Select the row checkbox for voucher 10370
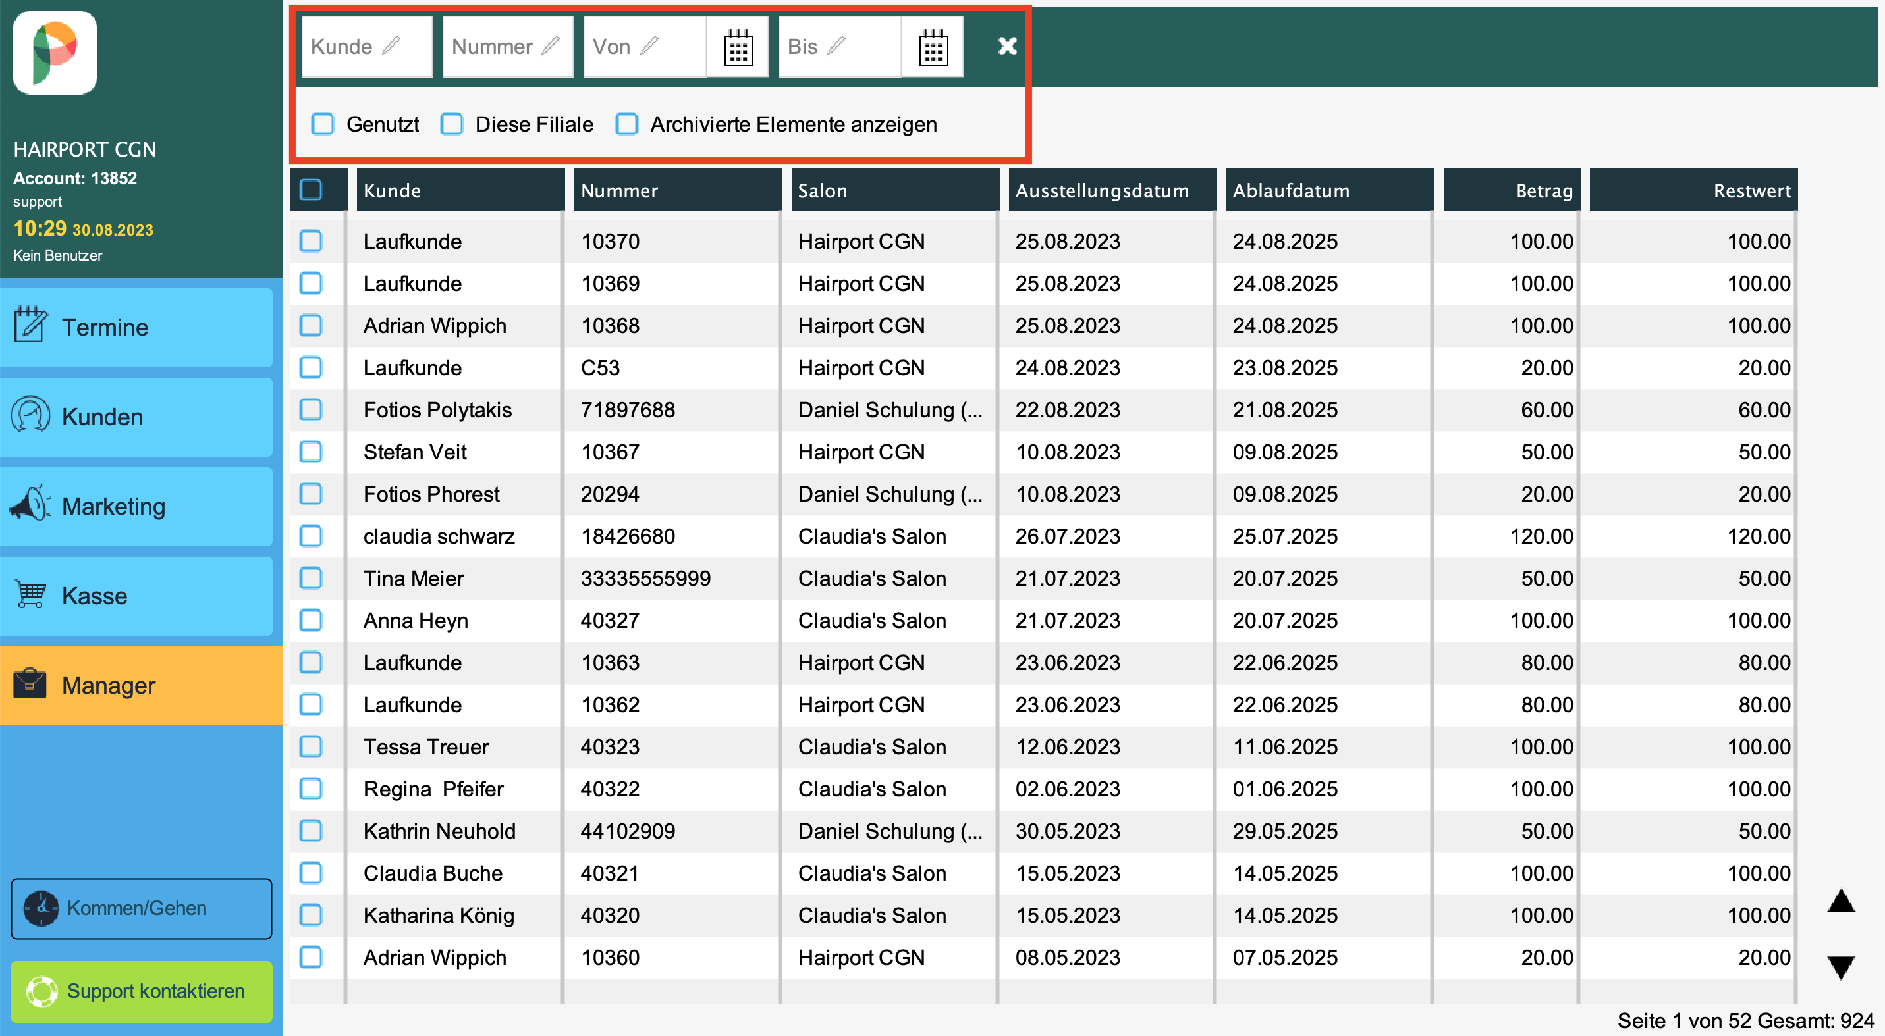Viewport: 1885px width, 1036px height. 311,240
